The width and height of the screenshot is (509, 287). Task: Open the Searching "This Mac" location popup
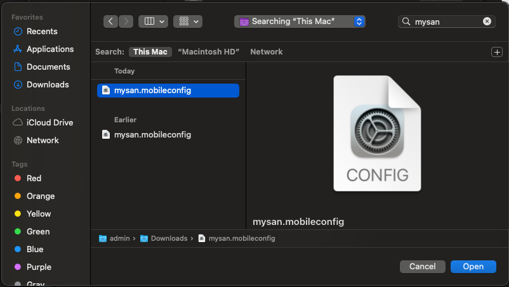(x=300, y=22)
